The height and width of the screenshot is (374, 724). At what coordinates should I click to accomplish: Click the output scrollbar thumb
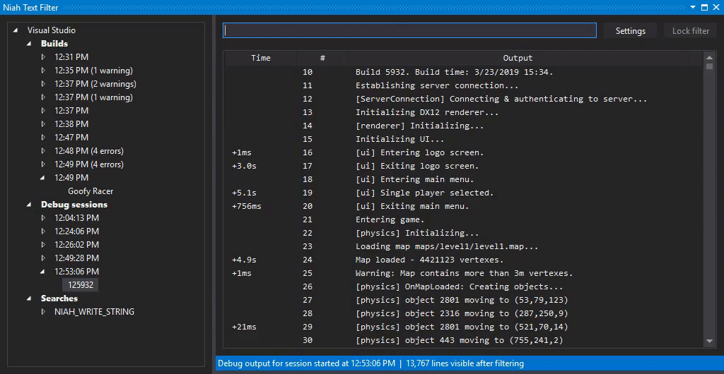tap(710, 66)
